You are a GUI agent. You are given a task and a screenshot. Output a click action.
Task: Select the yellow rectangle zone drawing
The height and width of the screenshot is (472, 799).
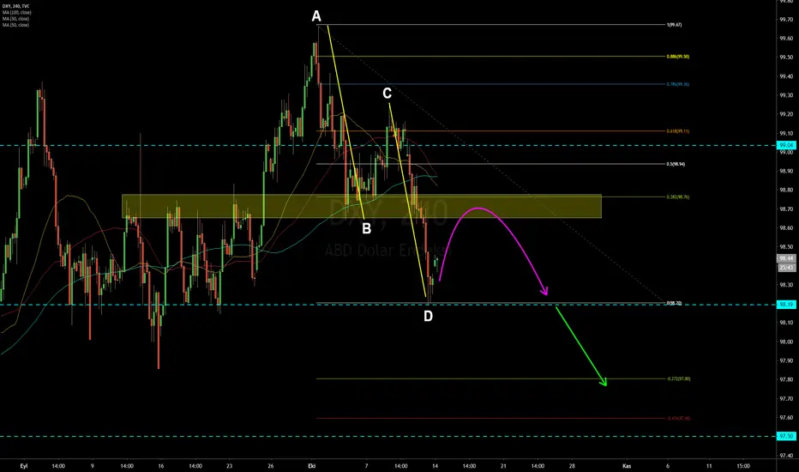point(361,206)
